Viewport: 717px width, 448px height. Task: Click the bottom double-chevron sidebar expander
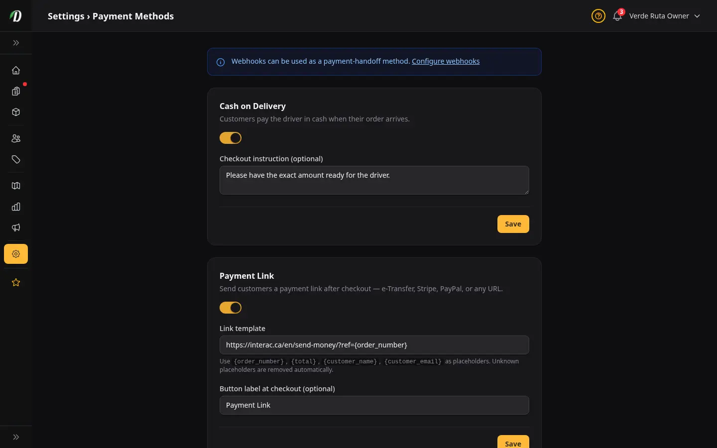point(16,437)
